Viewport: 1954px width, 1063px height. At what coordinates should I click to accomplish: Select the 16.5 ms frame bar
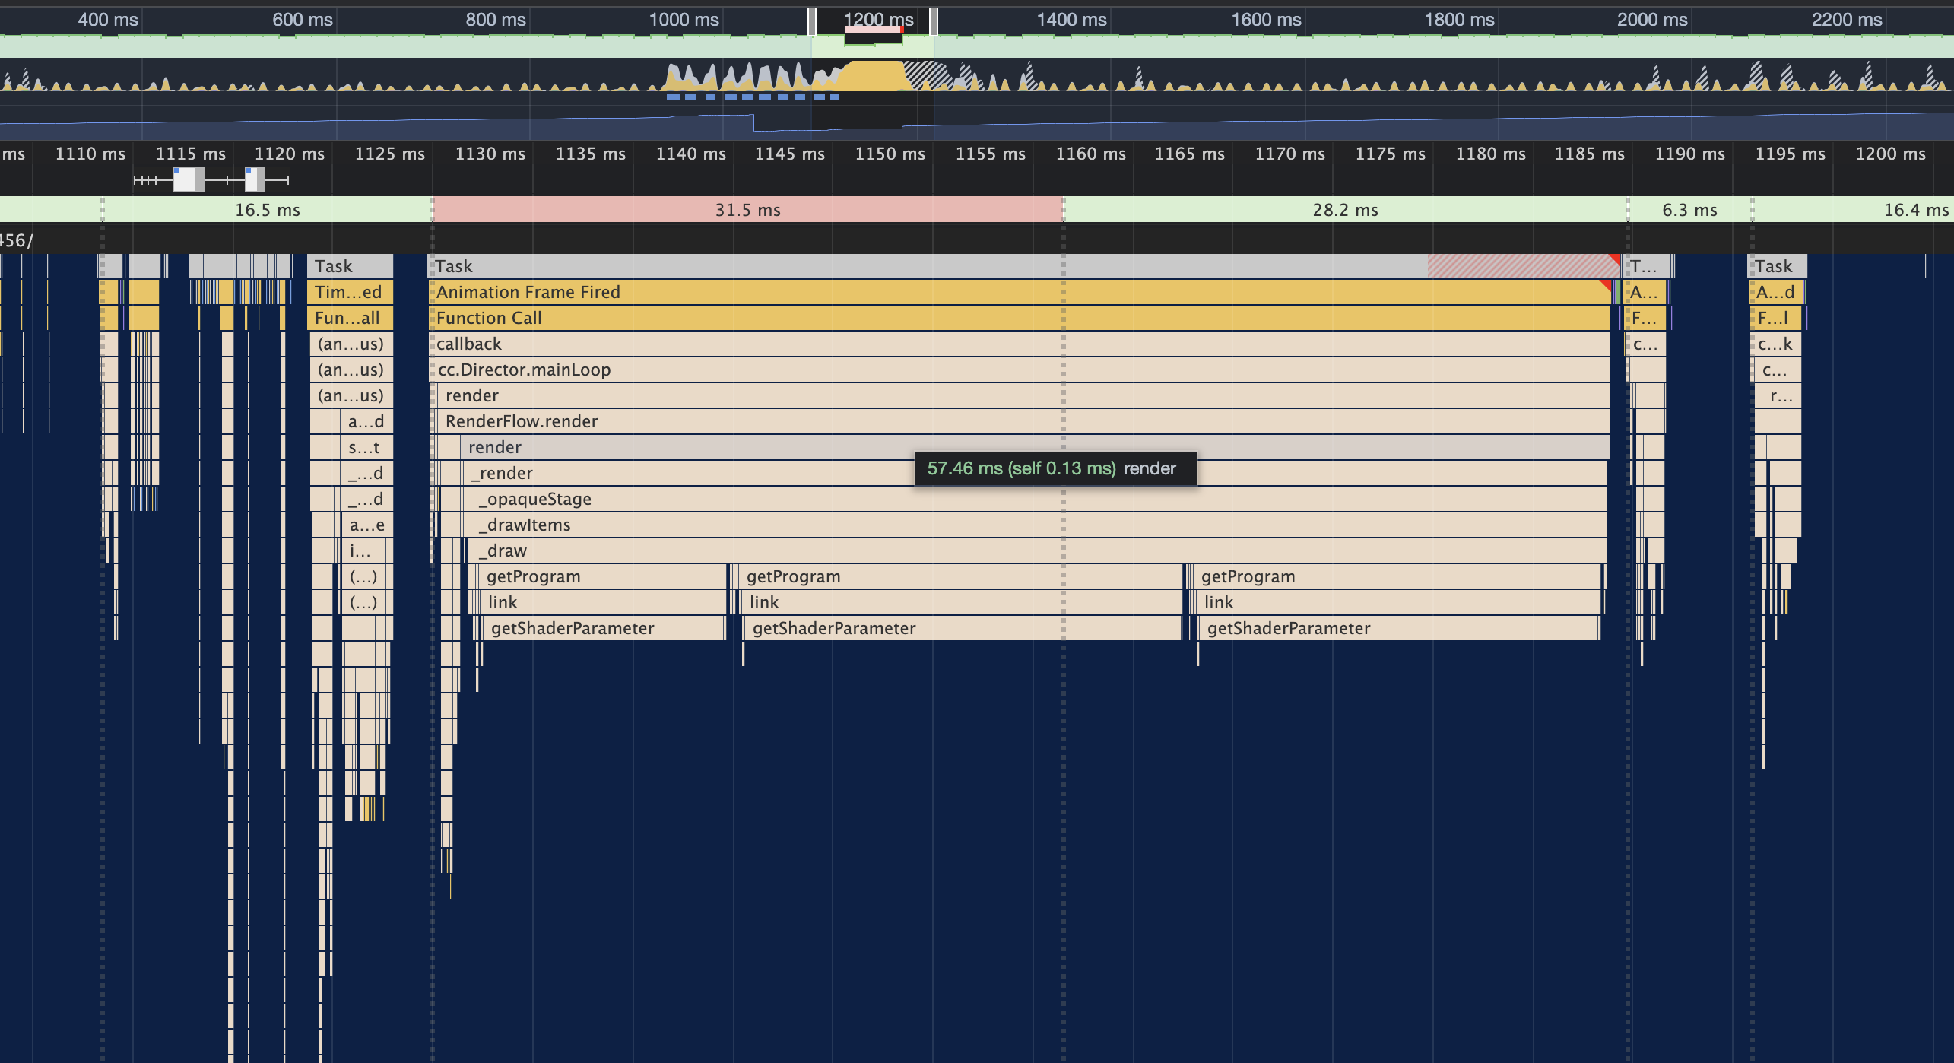pyautogui.click(x=267, y=210)
